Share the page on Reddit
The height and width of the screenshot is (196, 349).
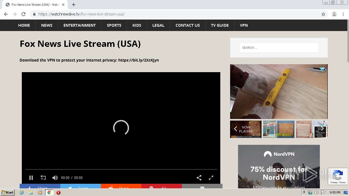point(121,186)
